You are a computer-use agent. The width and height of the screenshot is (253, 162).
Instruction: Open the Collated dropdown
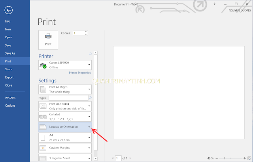click(x=65, y=117)
